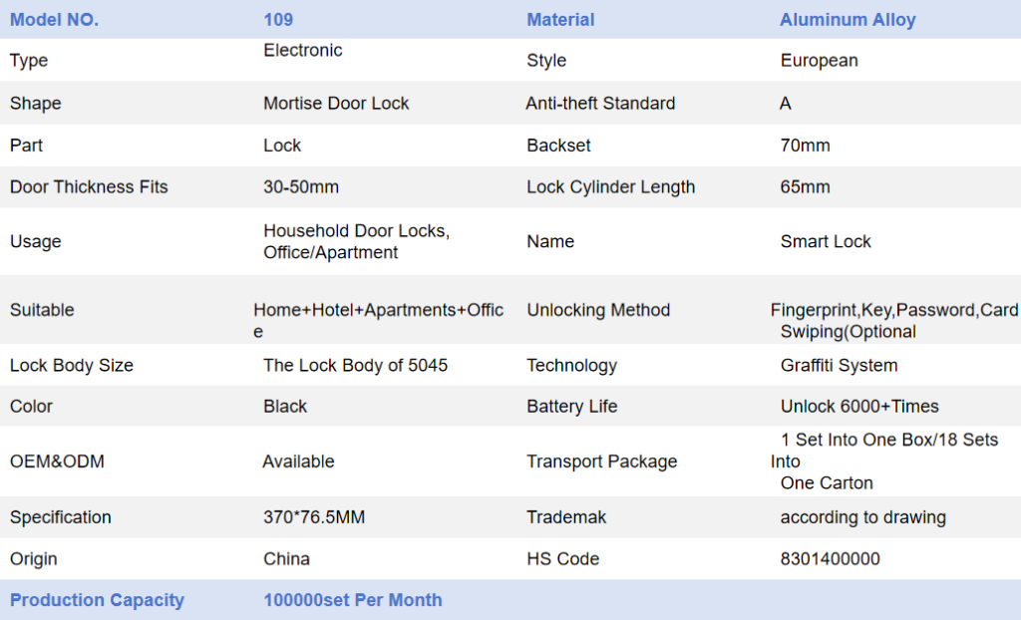1021x620 pixels.
Task: Click the 'Graffiti System' technology value
Action: 839,365
